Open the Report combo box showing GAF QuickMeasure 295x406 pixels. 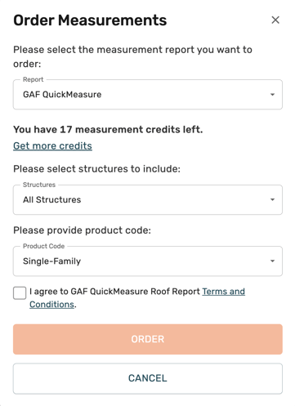(x=148, y=95)
